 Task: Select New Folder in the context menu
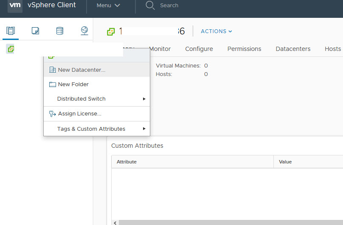tap(73, 84)
